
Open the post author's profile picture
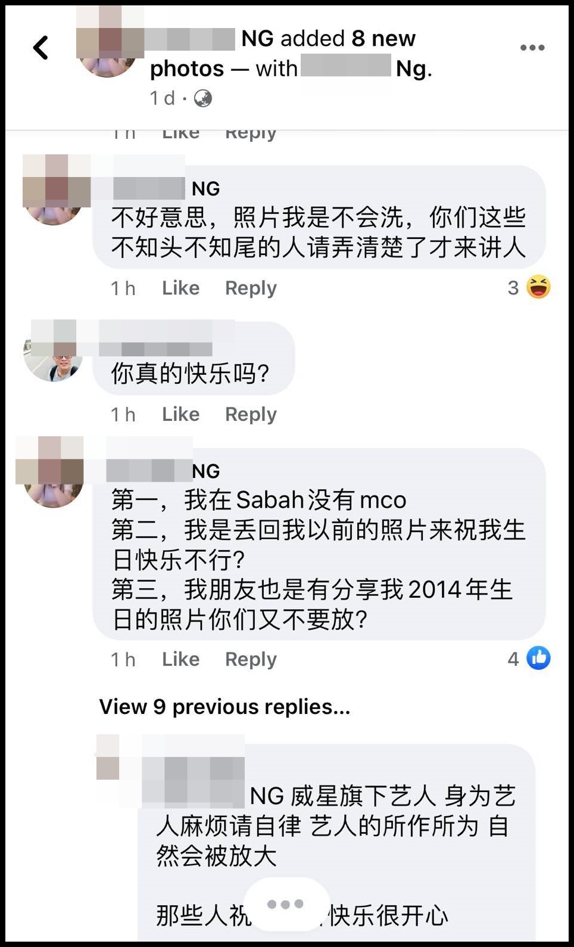pyautogui.click(x=108, y=48)
